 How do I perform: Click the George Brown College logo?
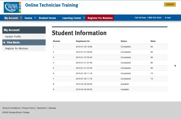(x=12, y=7)
